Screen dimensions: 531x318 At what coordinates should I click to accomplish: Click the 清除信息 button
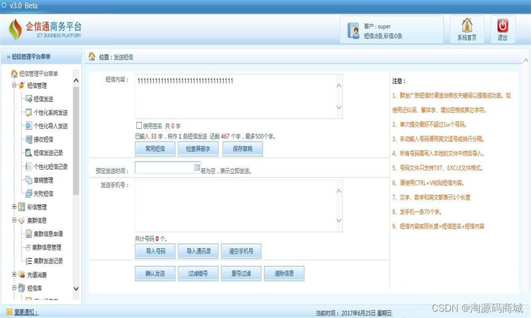click(x=284, y=273)
